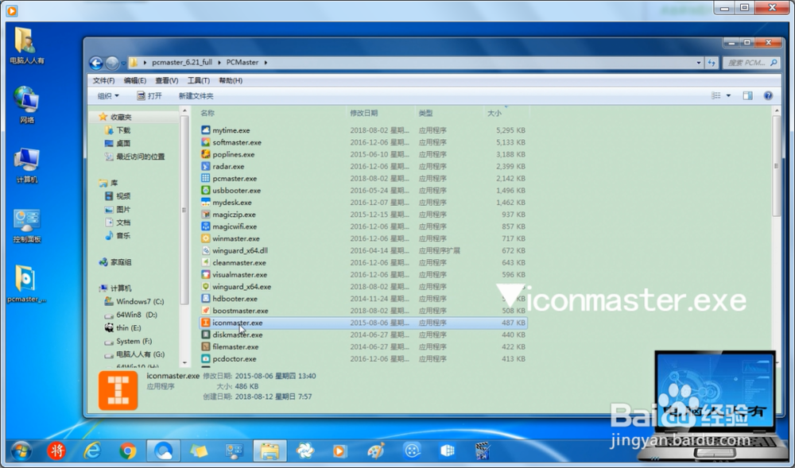Click the 新建文件夹 button
795x468 pixels.
196,95
